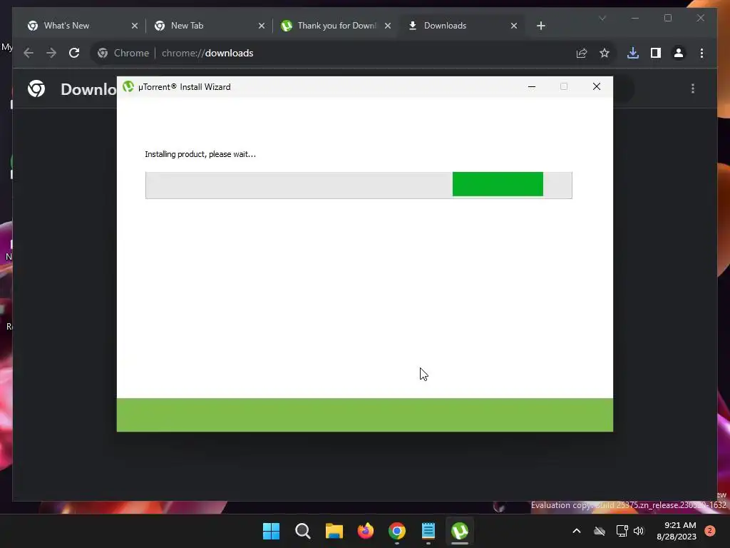Click the installation progress bar
Screen dimensions: 730x548
[359, 185]
